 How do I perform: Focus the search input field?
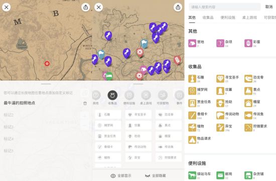pos(225,7)
